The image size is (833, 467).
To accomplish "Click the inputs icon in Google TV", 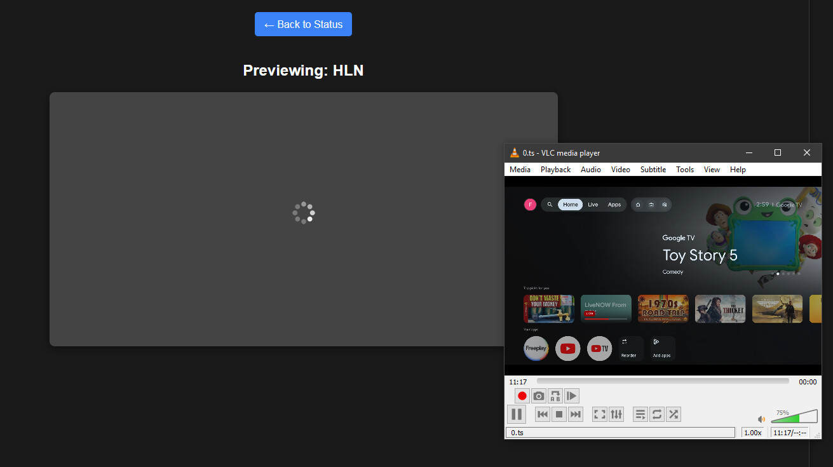I will (x=651, y=205).
